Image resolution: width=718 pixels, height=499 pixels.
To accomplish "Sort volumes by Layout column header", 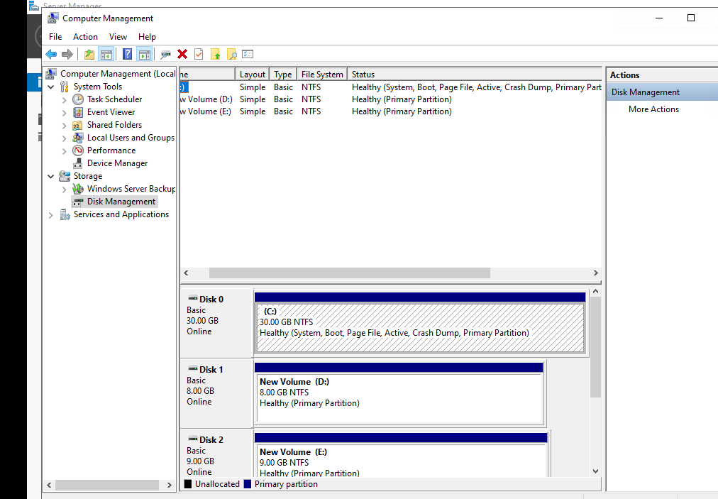I will coord(253,75).
